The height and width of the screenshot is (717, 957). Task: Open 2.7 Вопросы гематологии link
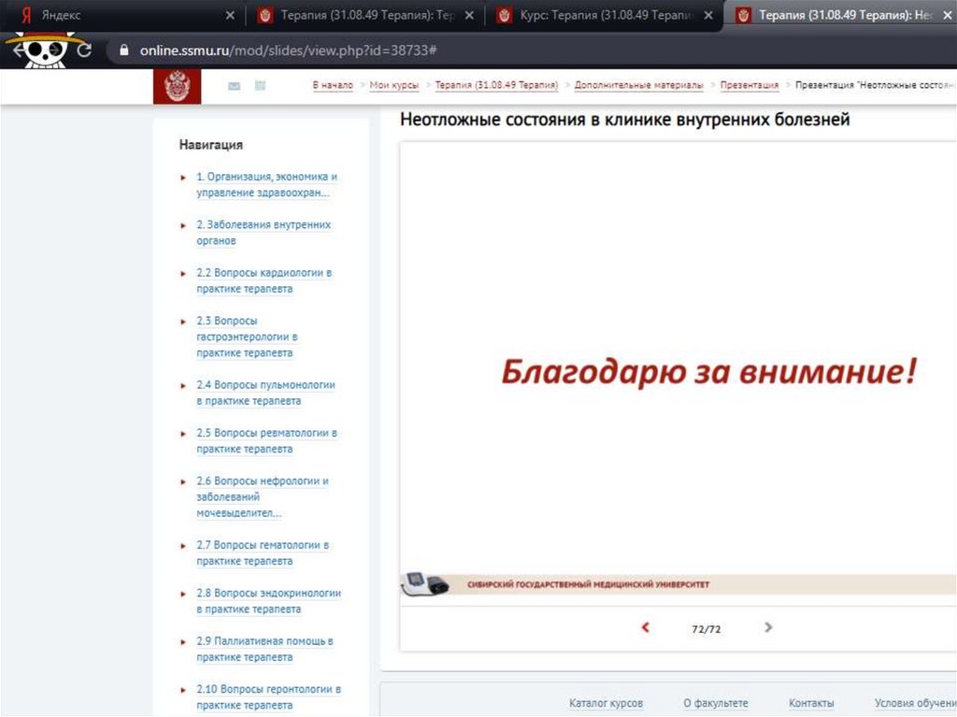tap(263, 552)
